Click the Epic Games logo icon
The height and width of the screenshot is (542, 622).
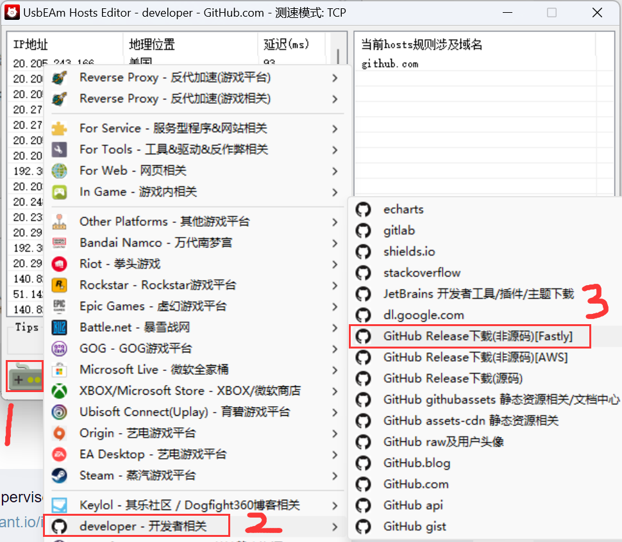60,306
